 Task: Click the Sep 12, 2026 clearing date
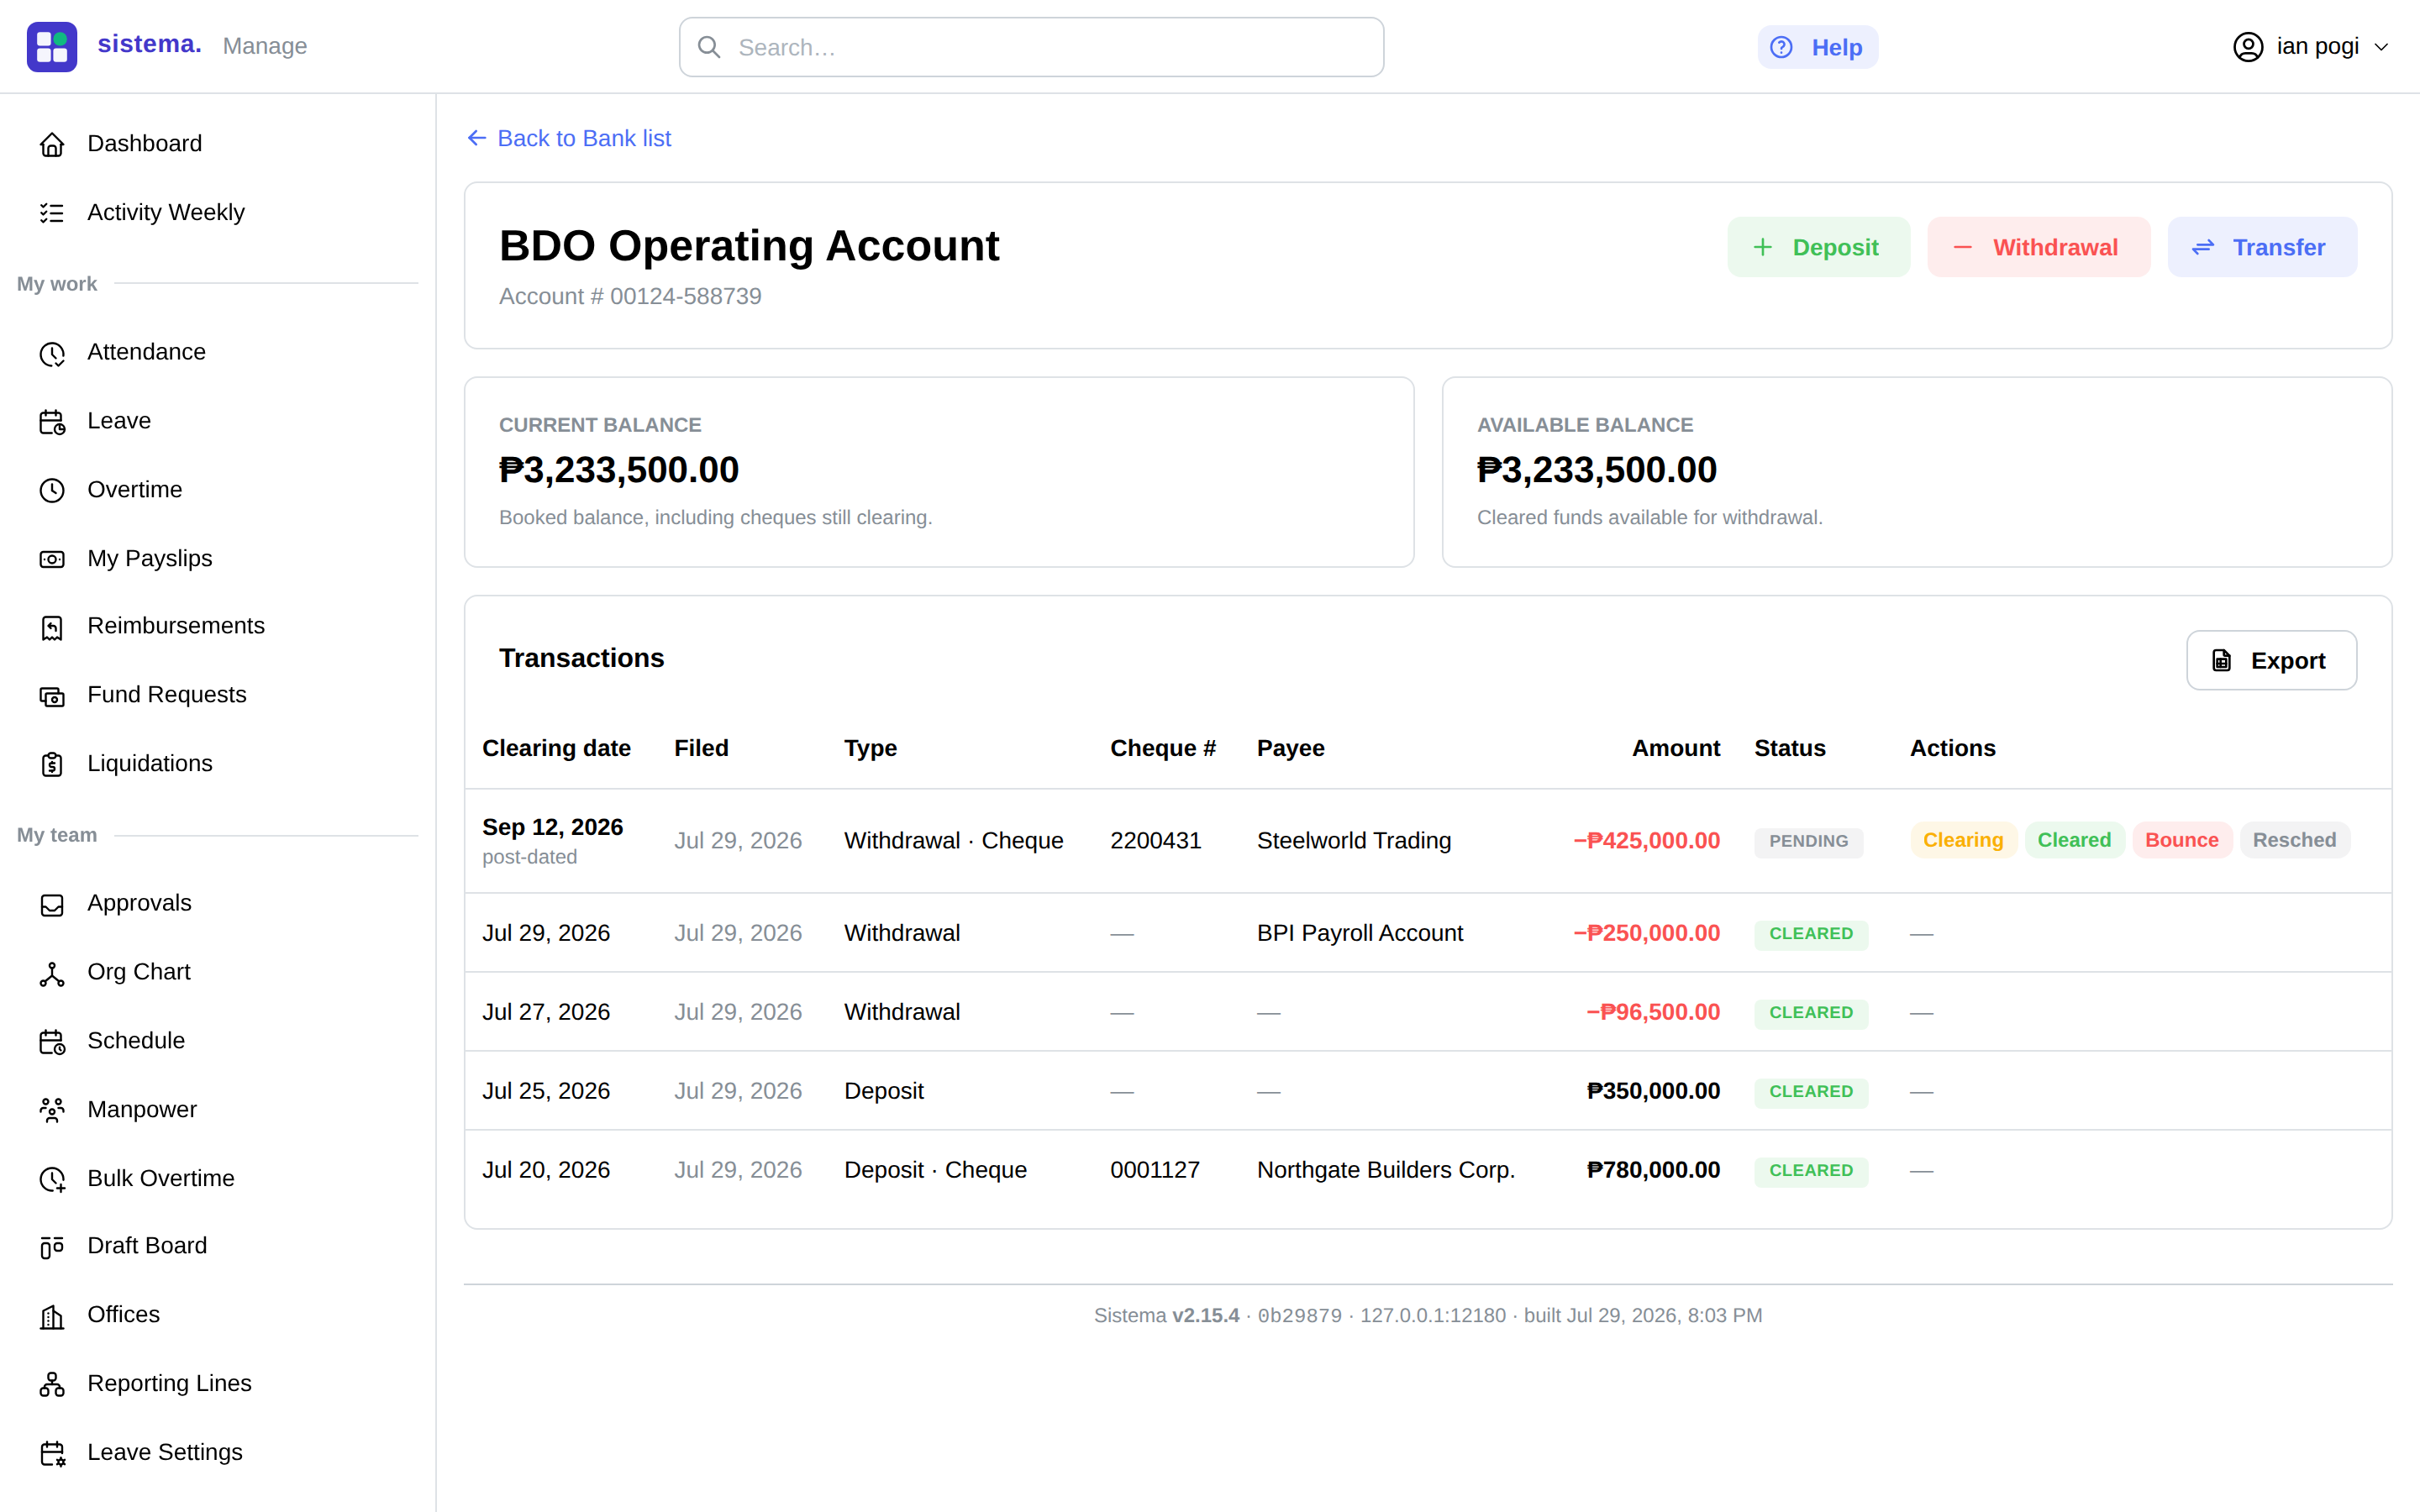552,827
